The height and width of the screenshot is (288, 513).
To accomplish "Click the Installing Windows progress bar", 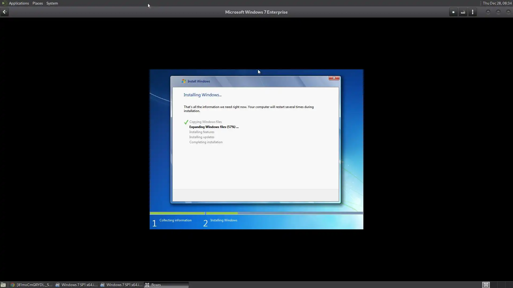I will 284,213.
